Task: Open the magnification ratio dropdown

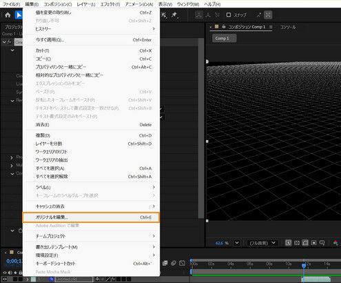Action: pos(237,243)
